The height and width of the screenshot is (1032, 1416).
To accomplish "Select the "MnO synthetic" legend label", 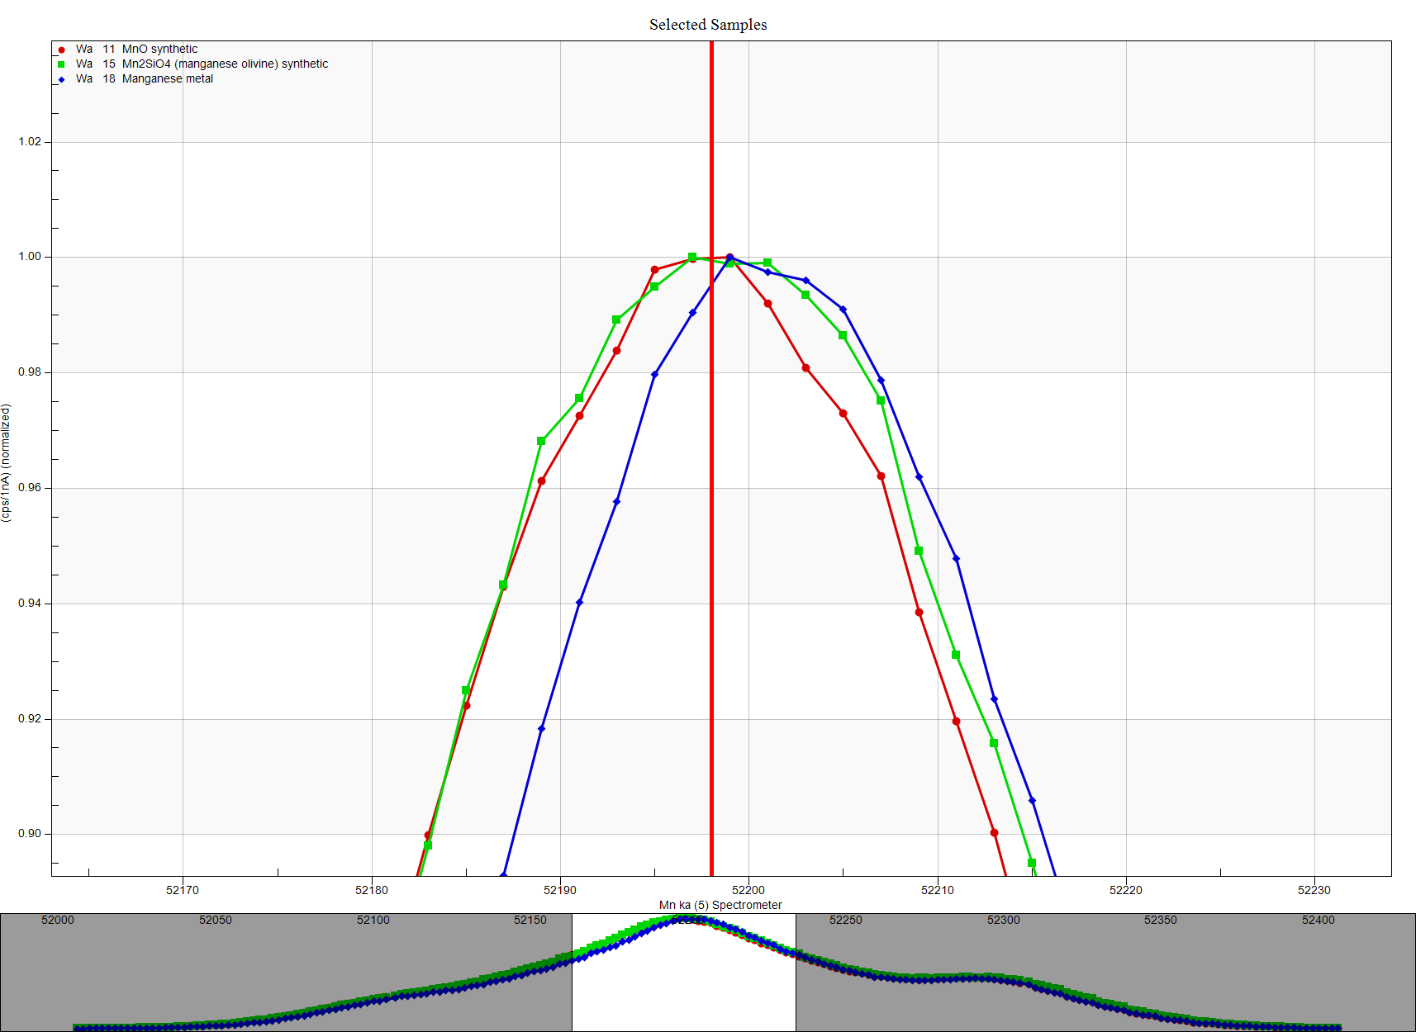I will tap(159, 50).
